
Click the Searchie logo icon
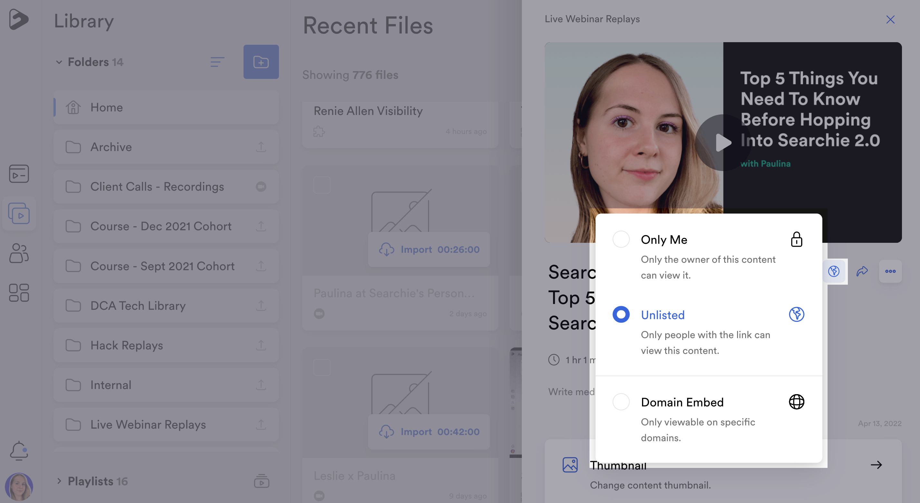click(19, 20)
